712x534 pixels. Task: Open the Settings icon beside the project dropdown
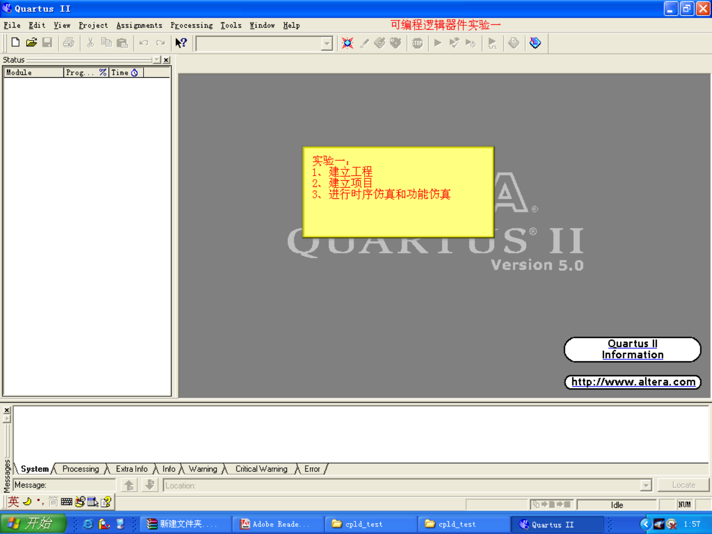[347, 43]
